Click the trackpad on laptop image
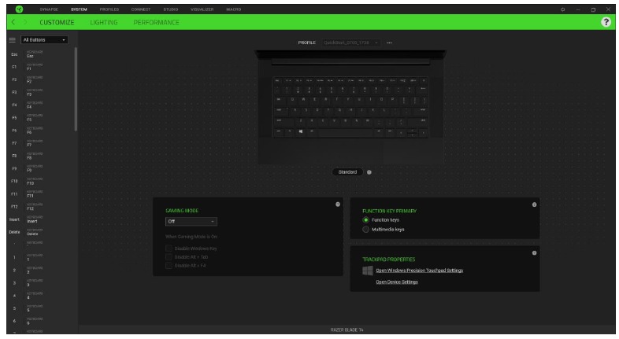Image resolution: width=619 pixels, height=339 pixels. click(x=350, y=150)
